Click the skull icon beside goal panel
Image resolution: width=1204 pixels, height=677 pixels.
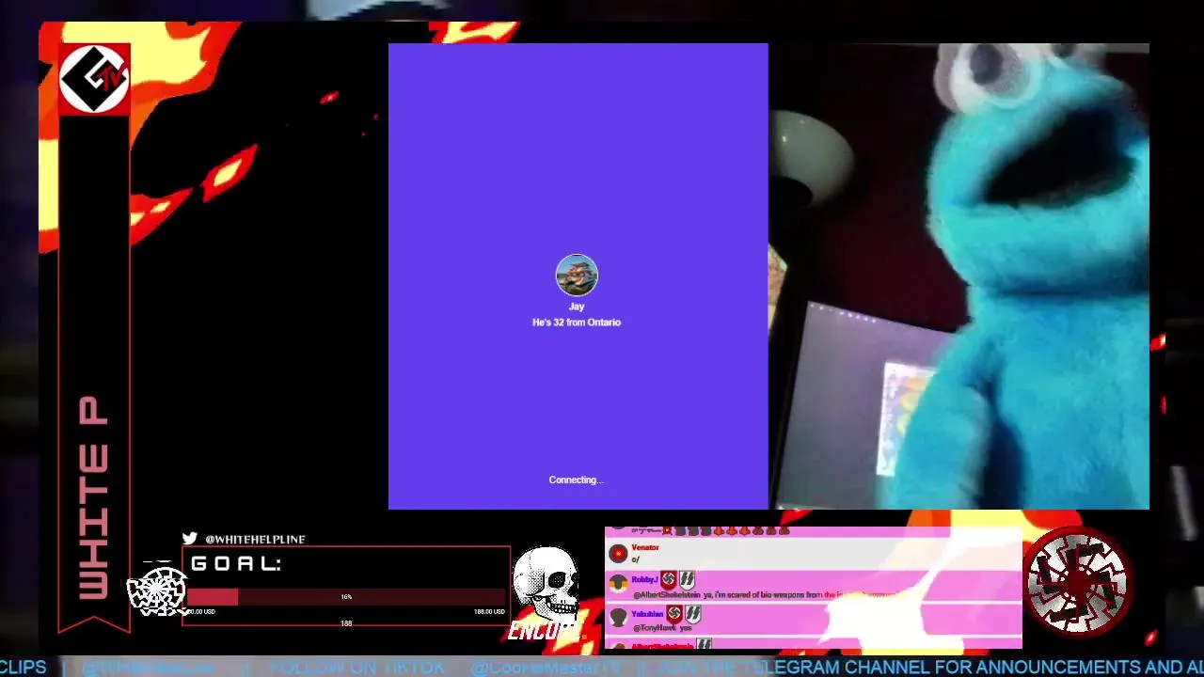(547, 583)
